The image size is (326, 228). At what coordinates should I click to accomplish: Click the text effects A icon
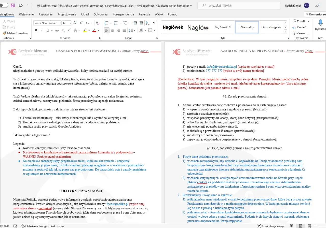pyautogui.click(x=75, y=30)
